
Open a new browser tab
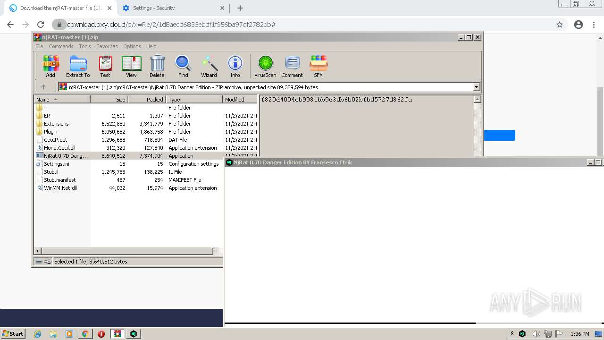pyautogui.click(x=240, y=8)
